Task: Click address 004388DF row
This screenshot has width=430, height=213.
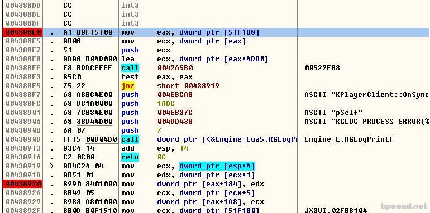Action: coord(23,23)
